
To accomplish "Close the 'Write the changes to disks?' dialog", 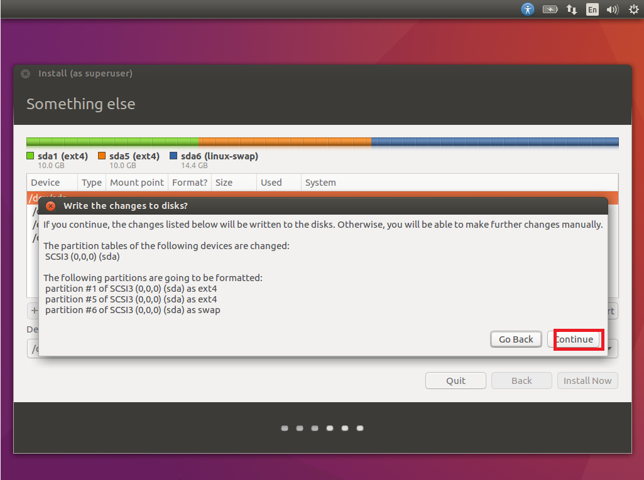I will pyautogui.click(x=51, y=206).
